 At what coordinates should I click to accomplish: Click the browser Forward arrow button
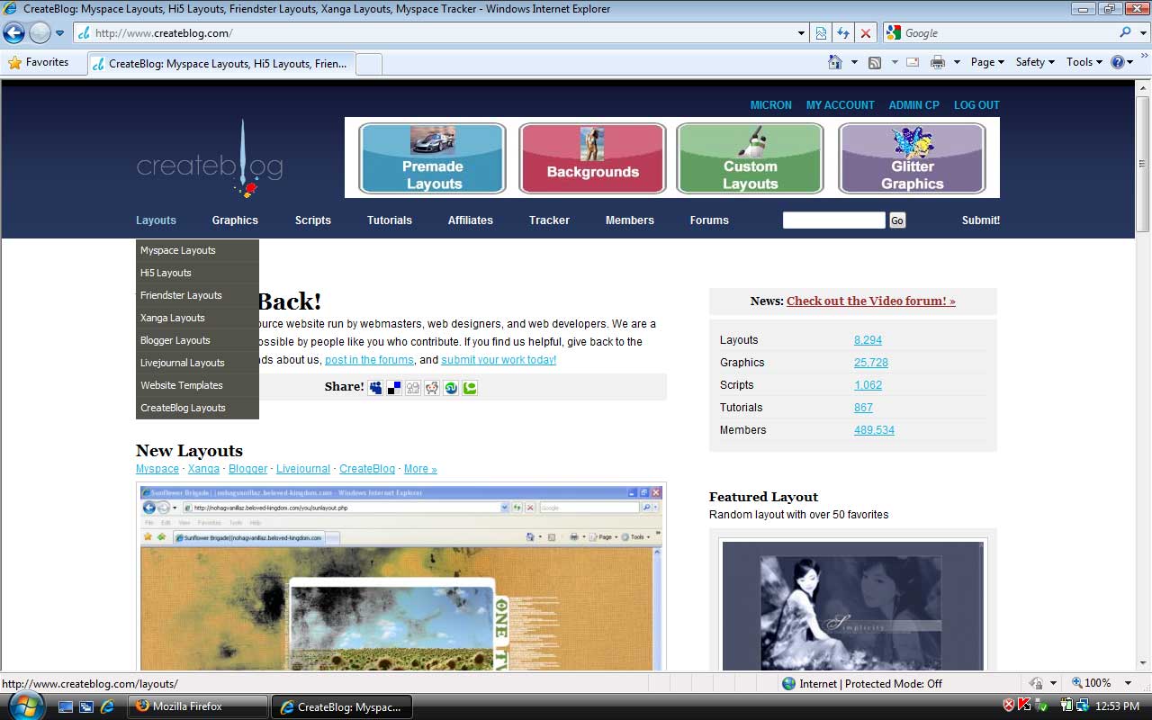coord(40,33)
